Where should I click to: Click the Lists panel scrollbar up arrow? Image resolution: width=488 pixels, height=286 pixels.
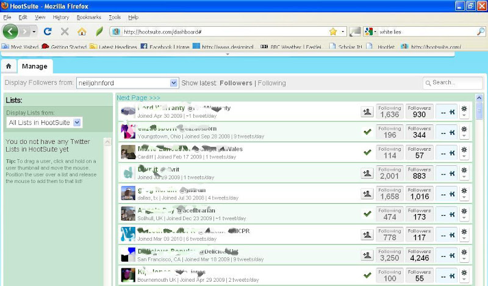click(x=107, y=142)
